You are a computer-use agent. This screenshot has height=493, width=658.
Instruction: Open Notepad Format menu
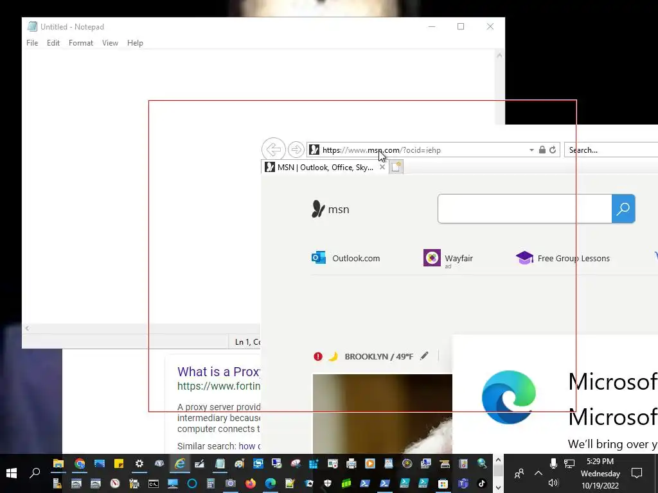click(x=80, y=43)
